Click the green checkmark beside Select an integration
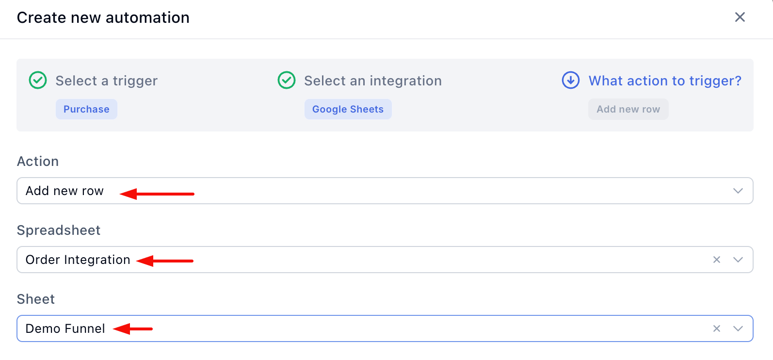Viewport: 773px width, 360px height. pyautogui.click(x=287, y=81)
